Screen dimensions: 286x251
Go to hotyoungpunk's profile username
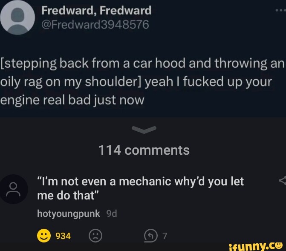69,213
